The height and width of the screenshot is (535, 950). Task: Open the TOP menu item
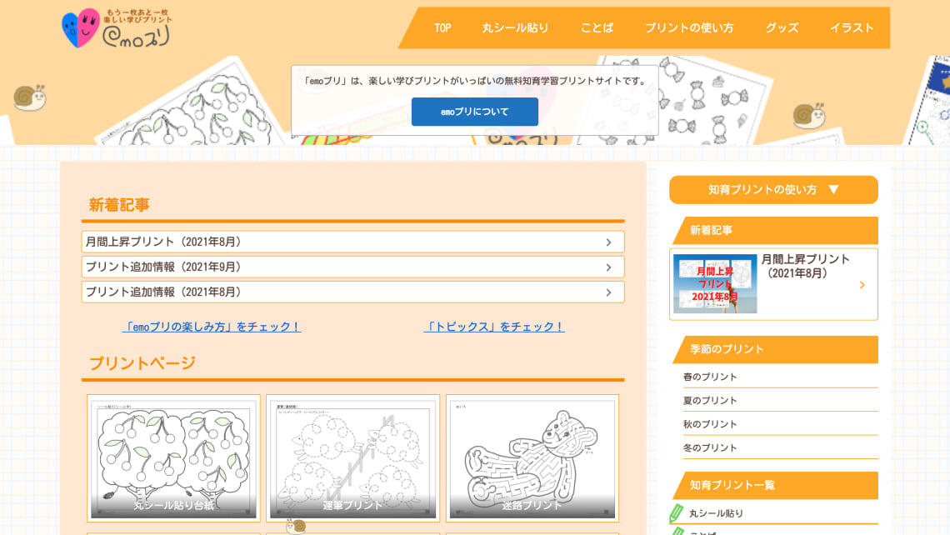tap(442, 27)
